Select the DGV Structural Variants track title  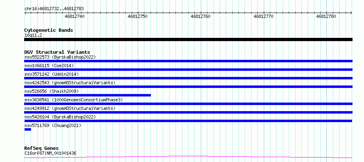click(57, 52)
